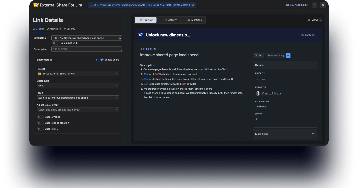Image resolution: width=358 pixels, height=188 pixels.
Task: Expand the More fields section
Action: (285, 134)
